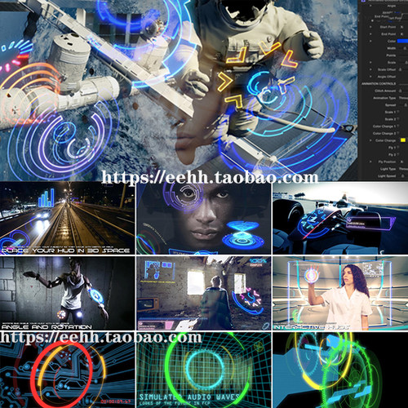
Task: Expand the Color Change swatch row
Action: pyautogui.click(x=370, y=140)
